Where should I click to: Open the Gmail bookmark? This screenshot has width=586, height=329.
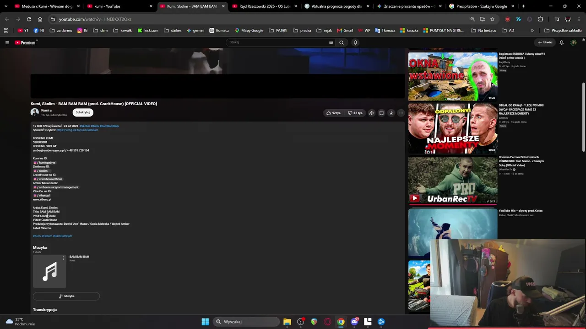[x=345, y=30]
